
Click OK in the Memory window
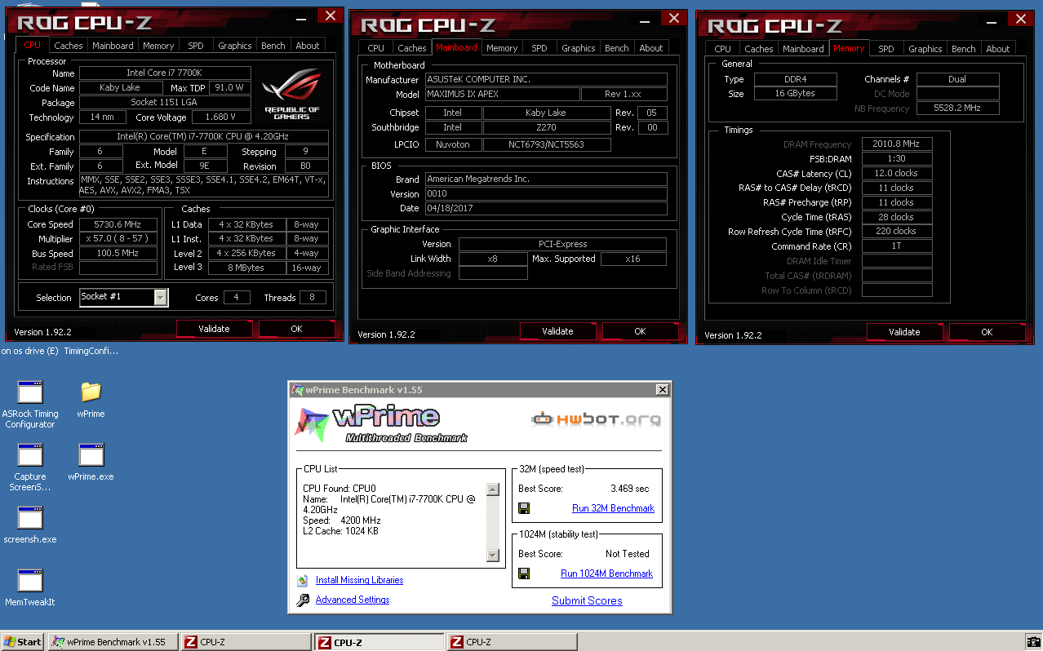[x=987, y=332]
